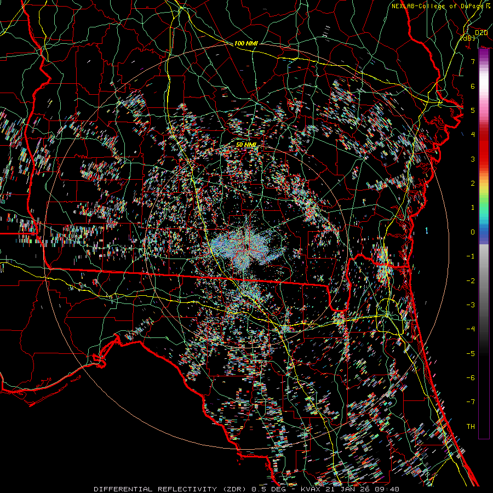Click the color scale label 5
The image size is (493, 493).
pos(473,110)
